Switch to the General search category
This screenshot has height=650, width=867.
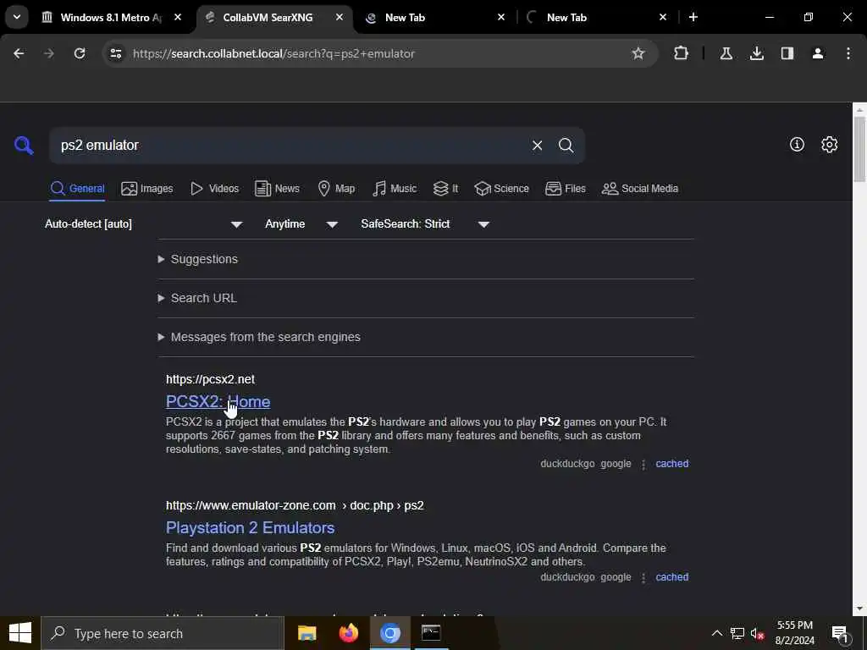click(77, 189)
